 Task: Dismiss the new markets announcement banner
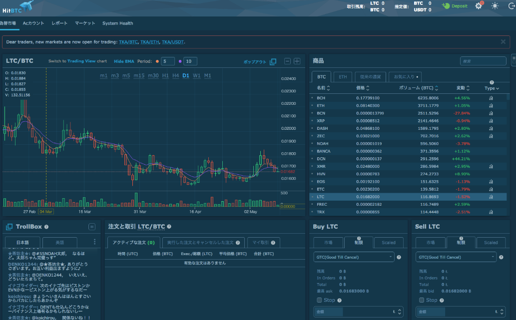(503, 42)
